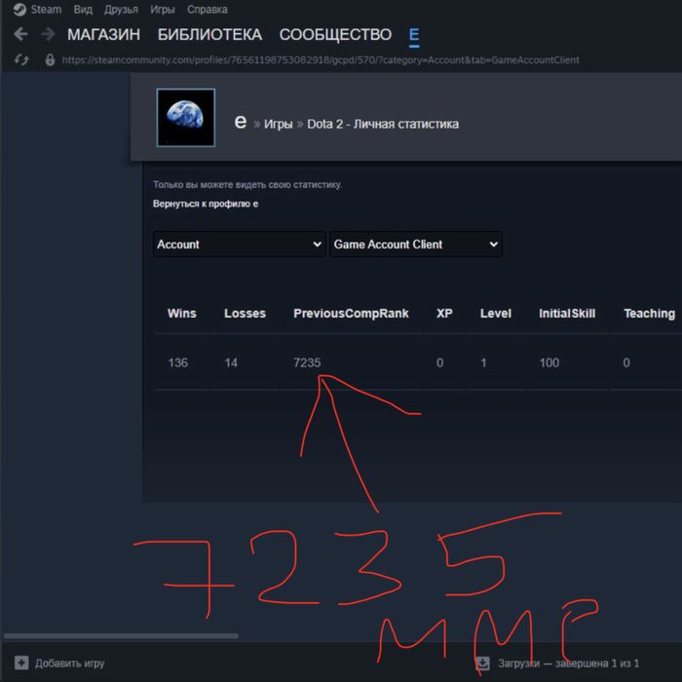Reload the page with refresh icon
This screenshot has height=682, width=682.
click(x=21, y=59)
